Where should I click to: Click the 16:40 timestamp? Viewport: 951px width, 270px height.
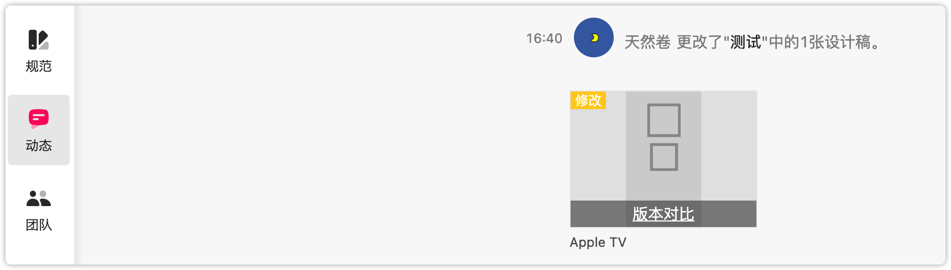tap(544, 39)
